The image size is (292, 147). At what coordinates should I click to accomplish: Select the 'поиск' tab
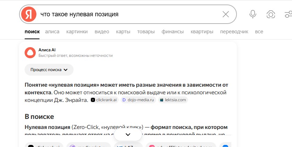(x=32, y=32)
